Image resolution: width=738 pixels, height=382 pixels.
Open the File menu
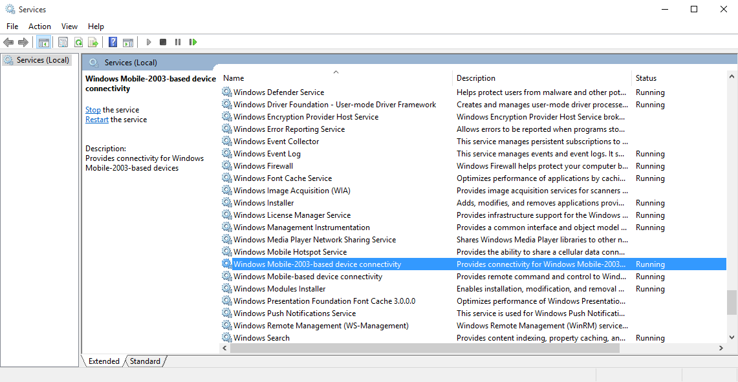tap(12, 27)
